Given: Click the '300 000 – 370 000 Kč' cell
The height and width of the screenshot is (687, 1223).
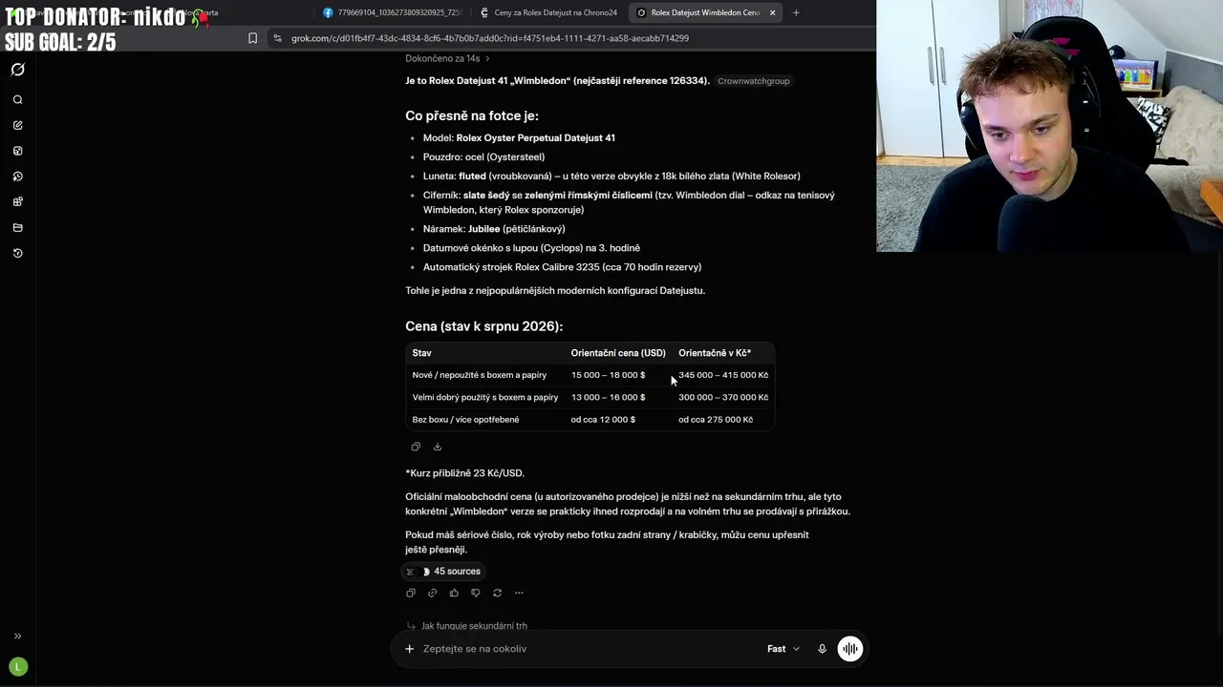Looking at the screenshot, I should 723,397.
